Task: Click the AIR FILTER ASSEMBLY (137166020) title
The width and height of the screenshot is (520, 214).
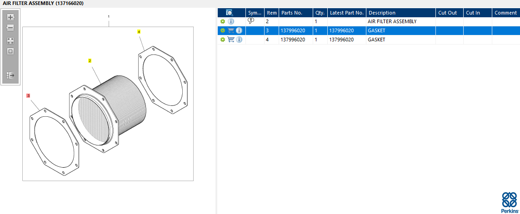Action: 43,3
